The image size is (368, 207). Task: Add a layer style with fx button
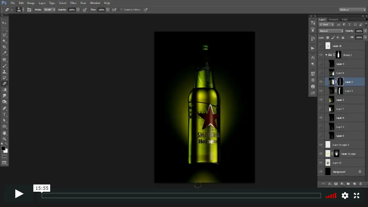click(330, 184)
